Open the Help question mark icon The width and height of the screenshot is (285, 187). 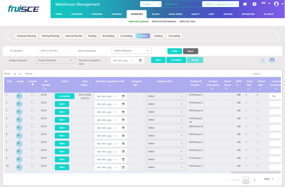[x=254, y=4]
